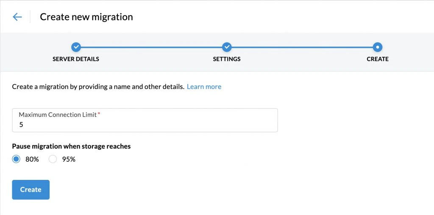Click the Pause migration when storage reaches heading
Viewport: 434px width, 215px height.
[71, 146]
